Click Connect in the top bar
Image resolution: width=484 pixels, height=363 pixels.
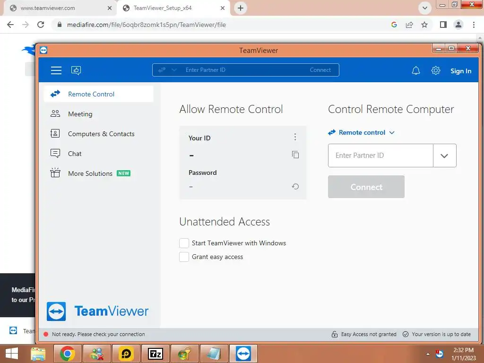click(320, 70)
